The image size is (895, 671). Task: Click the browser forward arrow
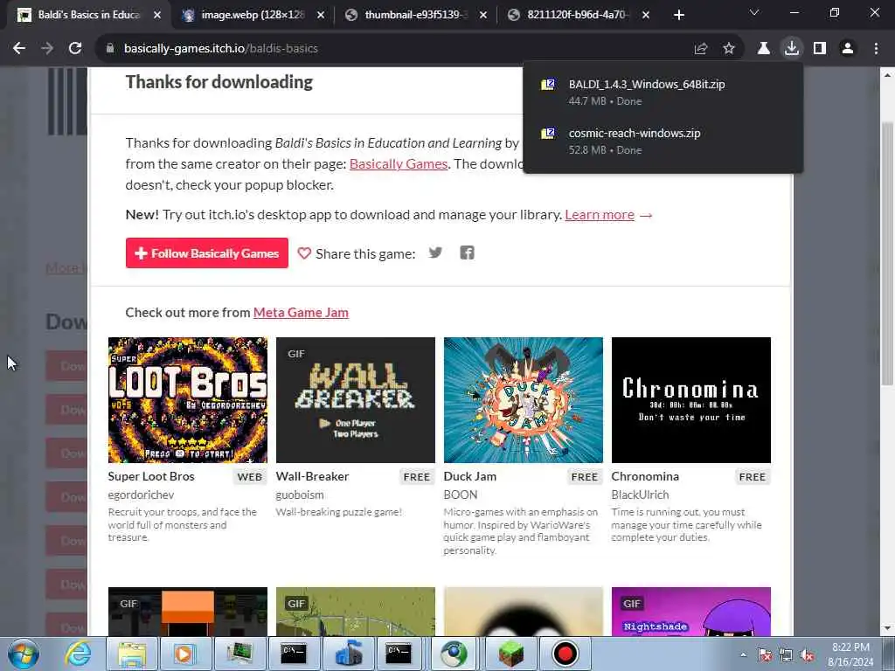[47, 49]
